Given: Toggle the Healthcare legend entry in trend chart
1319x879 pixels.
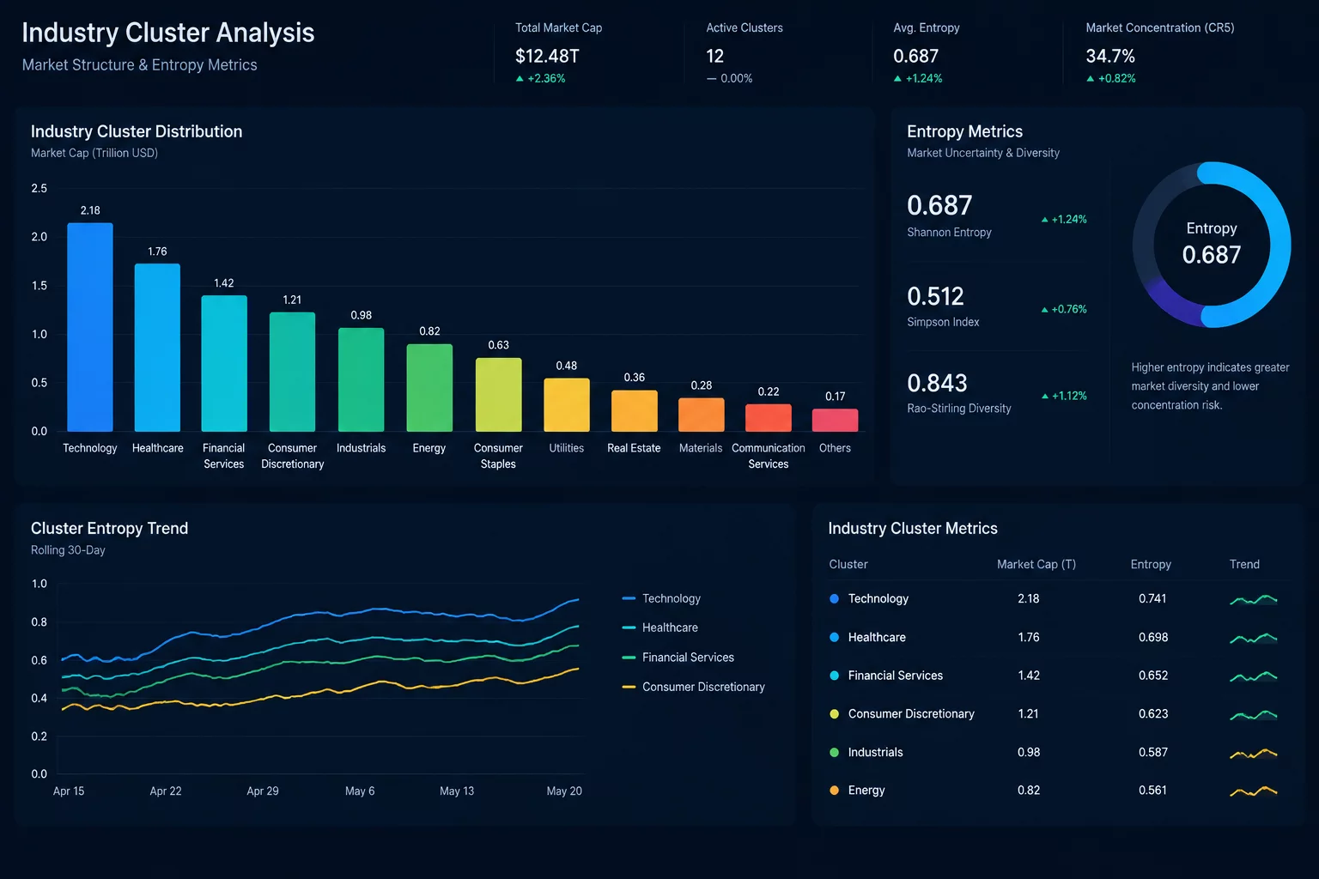Looking at the screenshot, I should [659, 627].
